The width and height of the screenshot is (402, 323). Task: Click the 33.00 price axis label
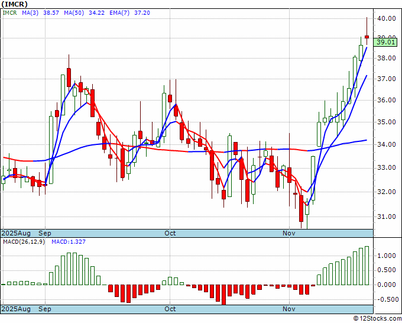[x=387, y=168]
